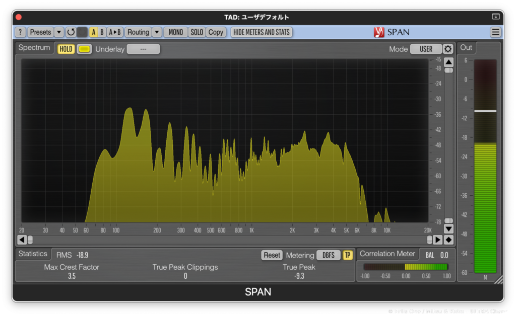Click the undo arrow icon
516x316 pixels.
(71, 32)
